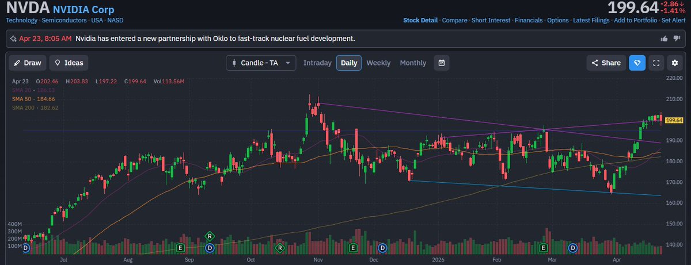
Task: Click the NVDA ticker symbol
Action: pos(28,9)
